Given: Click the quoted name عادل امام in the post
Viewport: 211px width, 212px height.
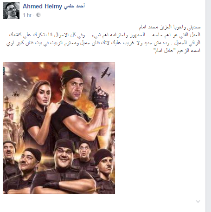Looking at the screenshot, I should click(x=165, y=51).
